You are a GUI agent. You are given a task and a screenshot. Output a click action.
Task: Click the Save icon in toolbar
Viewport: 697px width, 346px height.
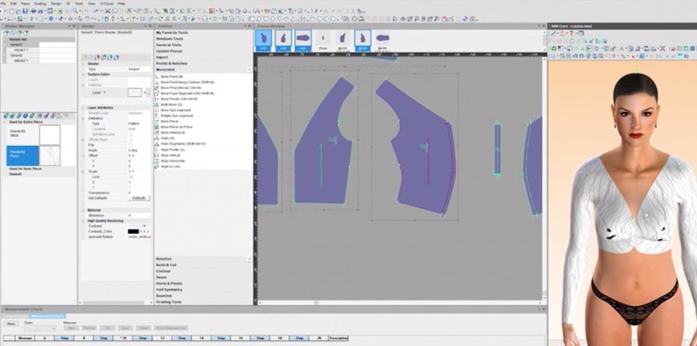[26, 10]
